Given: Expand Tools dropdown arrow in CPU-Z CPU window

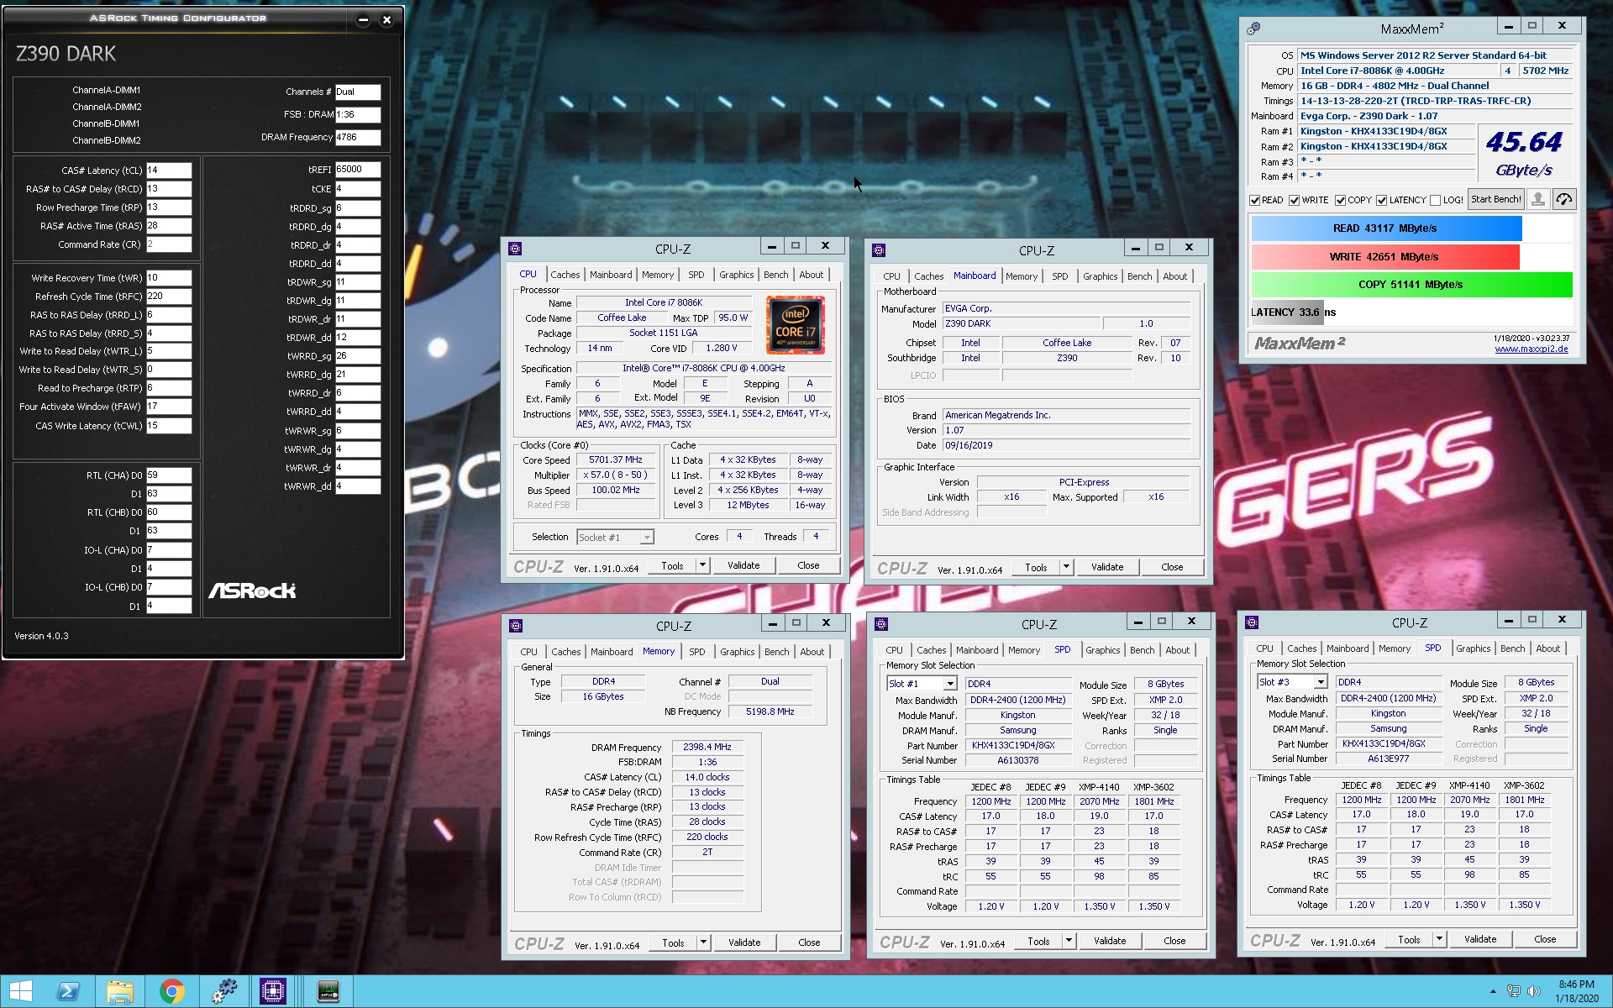Looking at the screenshot, I should coord(703,565).
